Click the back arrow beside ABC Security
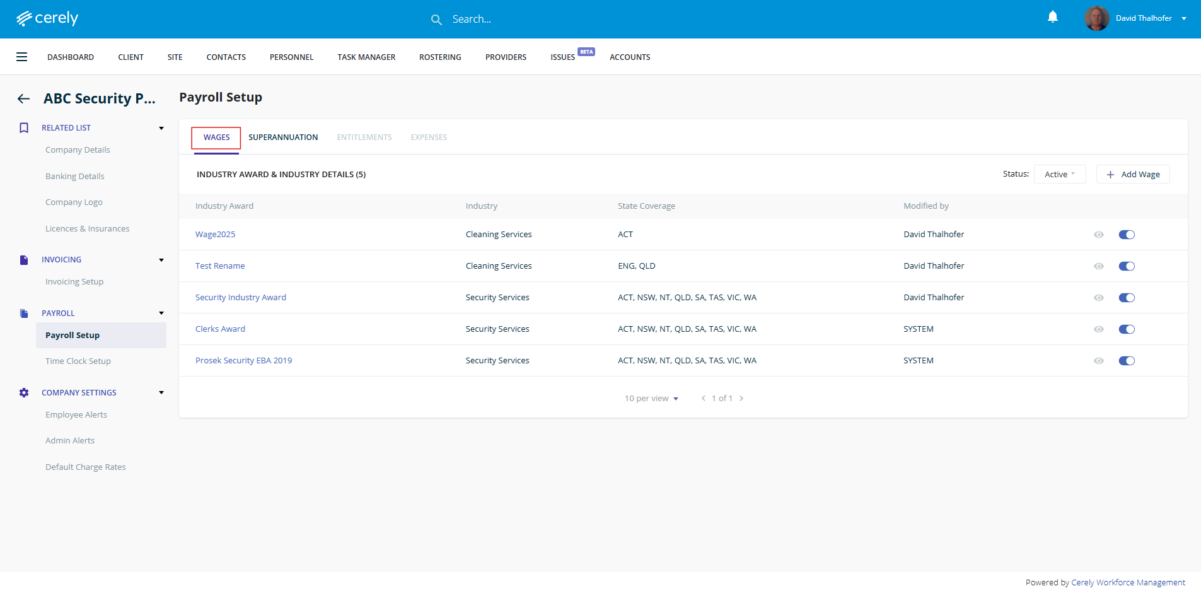This screenshot has width=1201, height=591. point(23,98)
